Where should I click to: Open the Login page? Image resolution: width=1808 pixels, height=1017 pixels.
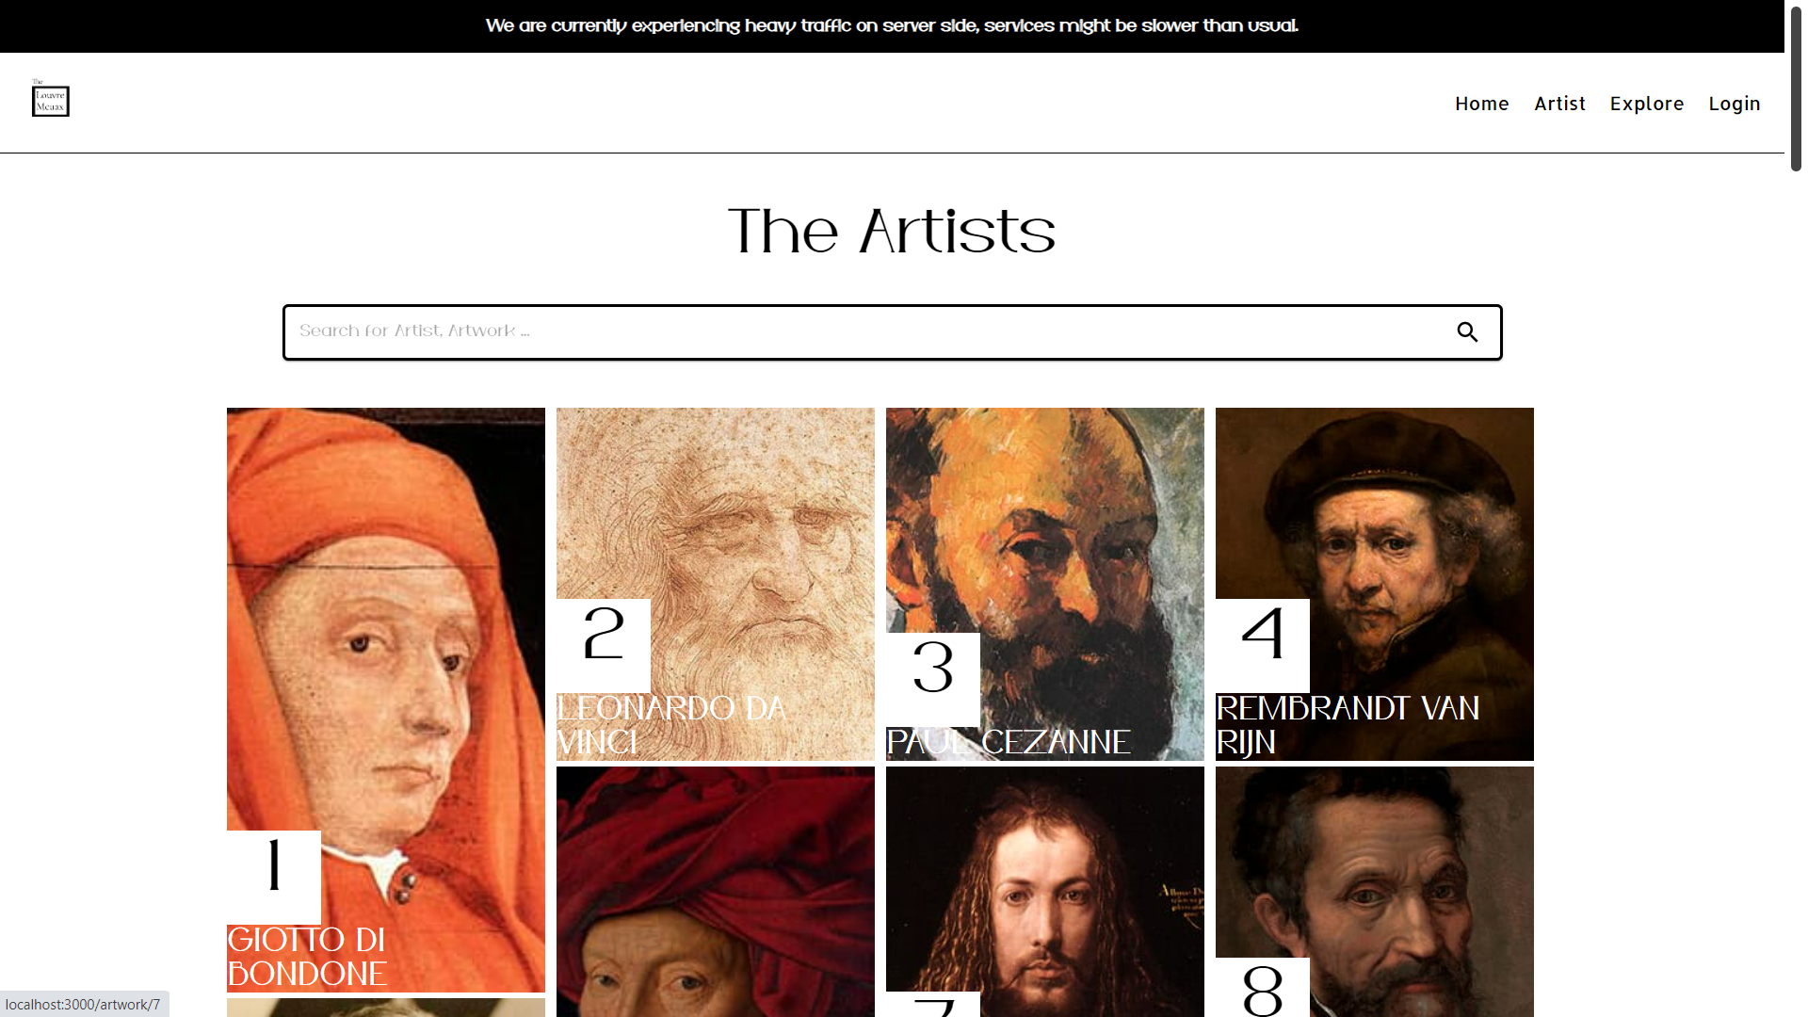click(1734, 104)
